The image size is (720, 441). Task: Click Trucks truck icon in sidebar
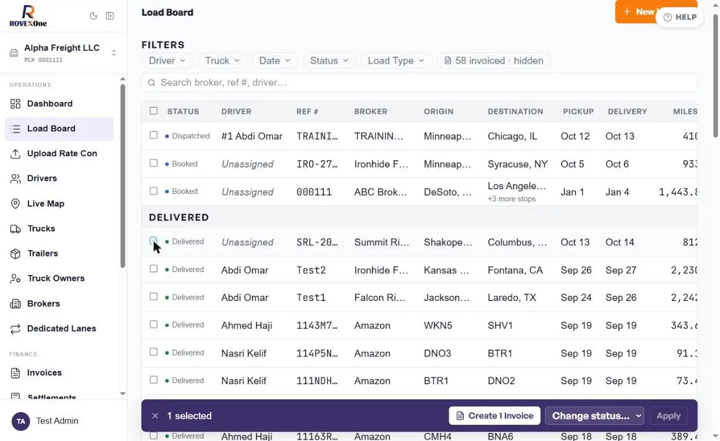pos(16,229)
